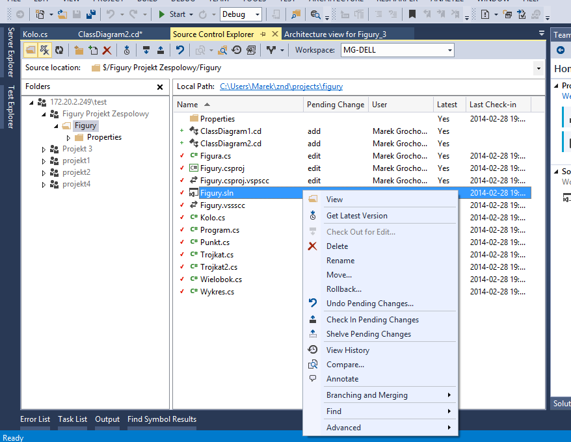Toggle the Folders pane toolbar button
Screen dimensions: 571x442
[31, 50]
